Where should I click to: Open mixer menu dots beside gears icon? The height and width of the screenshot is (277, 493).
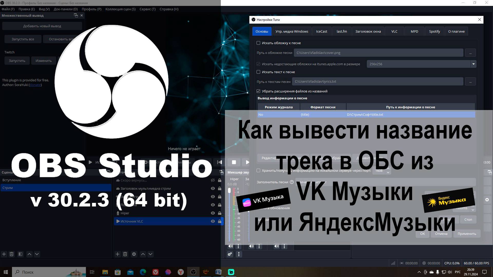239,254
